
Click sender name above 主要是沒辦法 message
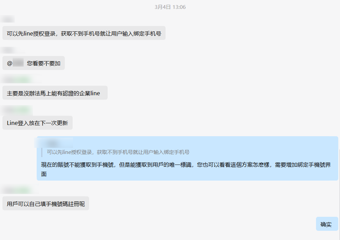[x=21, y=79]
